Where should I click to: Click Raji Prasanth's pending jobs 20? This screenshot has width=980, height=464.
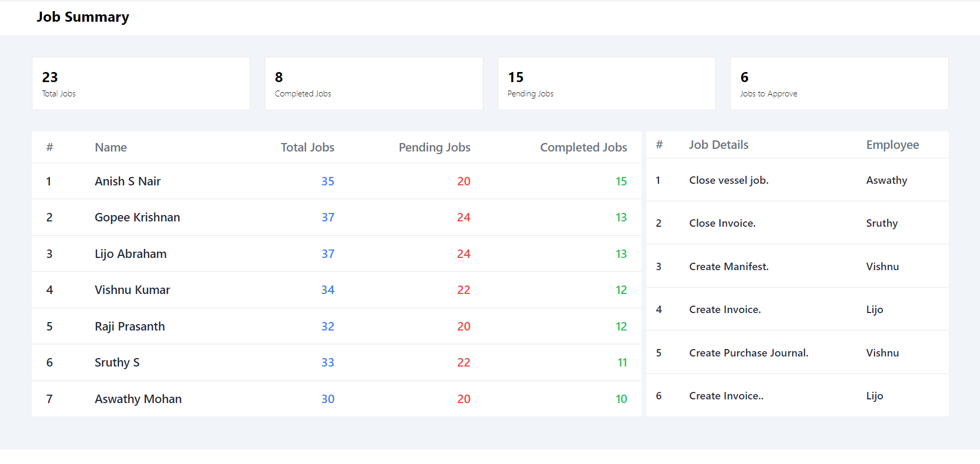click(464, 326)
